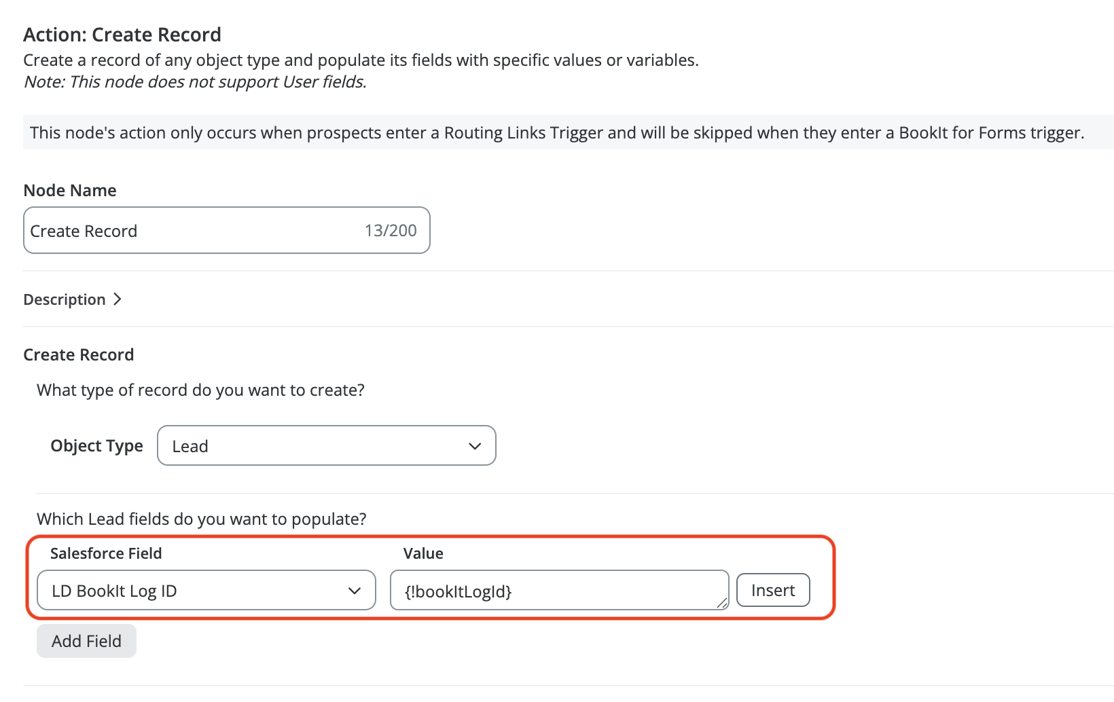The width and height of the screenshot is (1114, 702).
Task: Click the "Salesforce Field" column header
Action: click(x=106, y=553)
